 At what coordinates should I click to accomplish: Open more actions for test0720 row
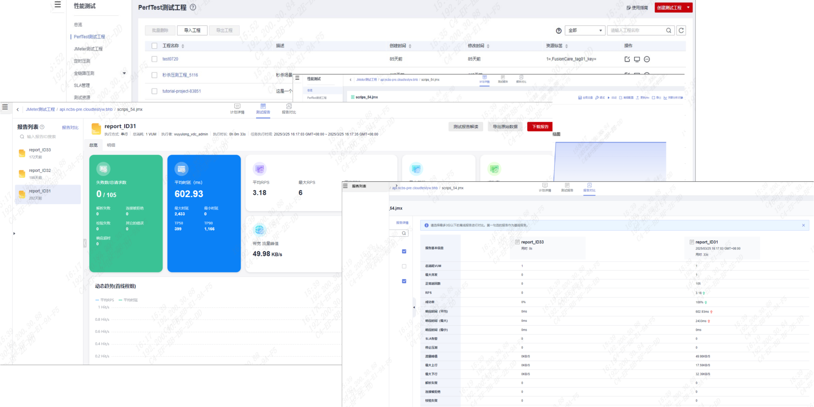647,59
